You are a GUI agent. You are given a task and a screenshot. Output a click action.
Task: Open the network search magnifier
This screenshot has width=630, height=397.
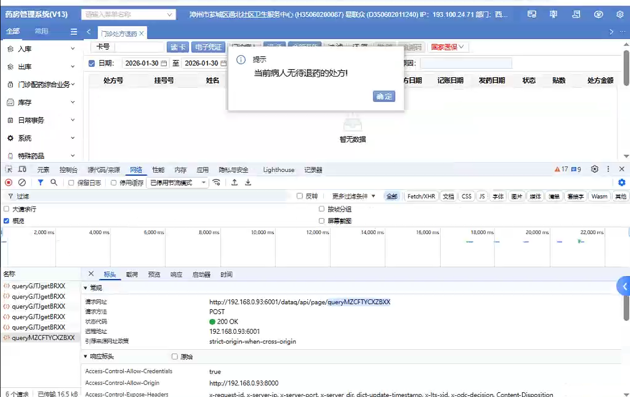[x=54, y=183]
